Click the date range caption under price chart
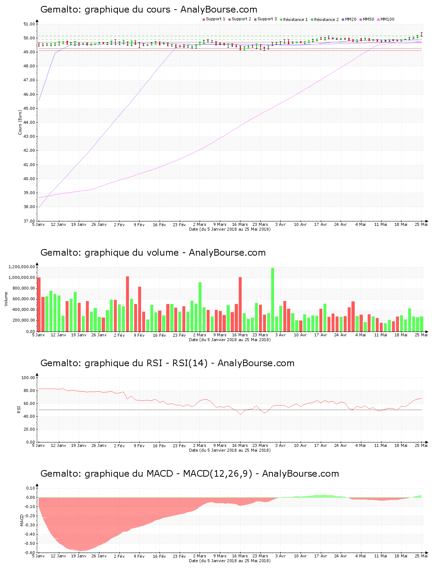This screenshot has width=442, height=571. pos(229,229)
